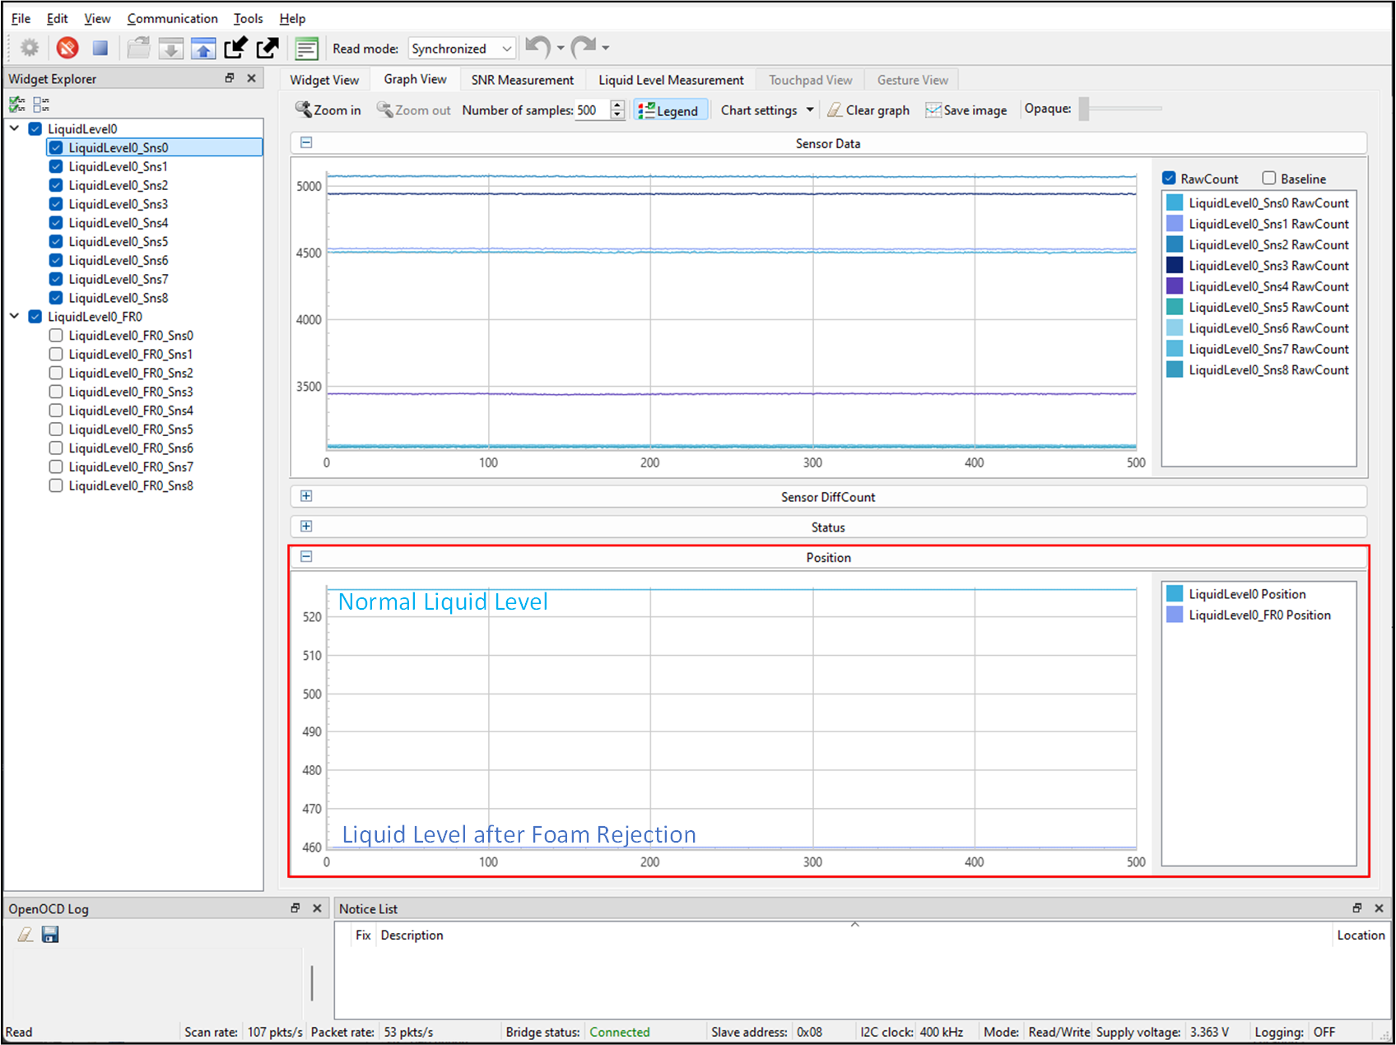Open the tuner configuration gear icon
The height and width of the screenshot is (1045, 1396).
pyautogui.click(x=30, y=48)
